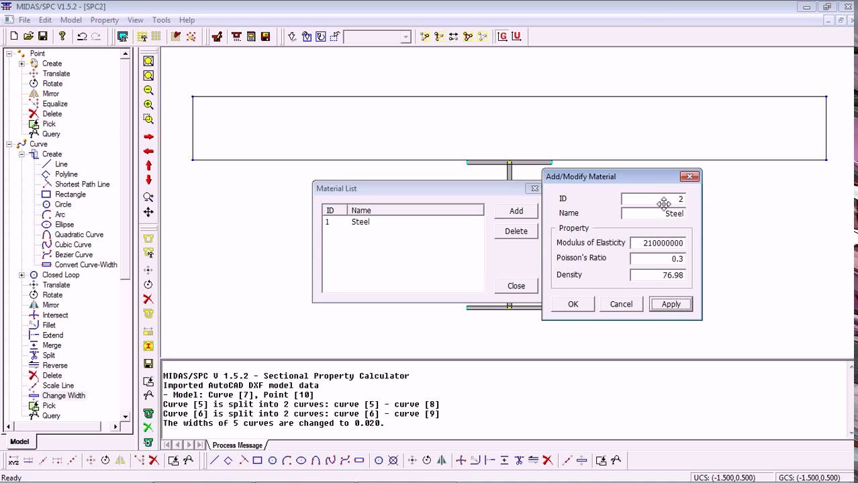The height and width of the screenshot is (483, 858).
Task: Click Close in the Material List dialog
Action: coord(516,286)
